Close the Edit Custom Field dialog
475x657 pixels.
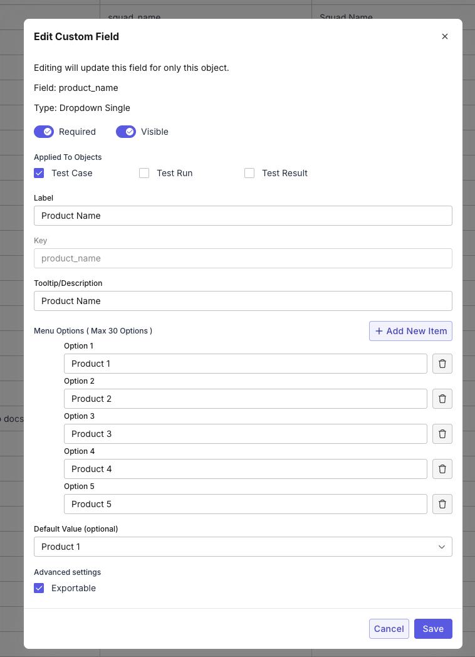click(x=445, y=36)
